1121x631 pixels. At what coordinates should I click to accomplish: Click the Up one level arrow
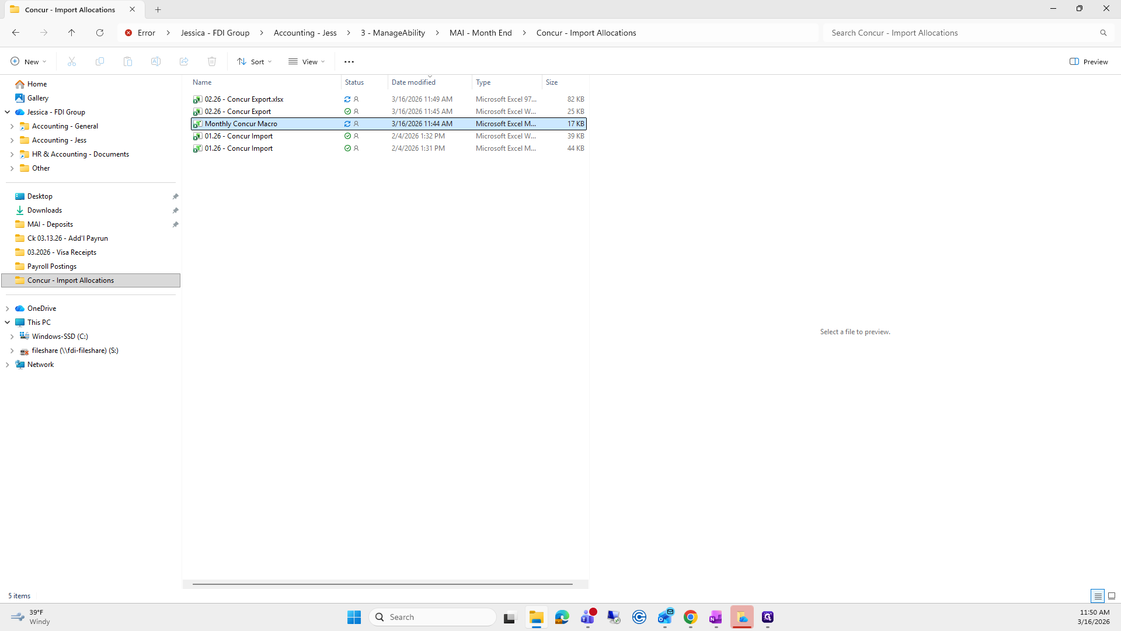tap(71, 33)
